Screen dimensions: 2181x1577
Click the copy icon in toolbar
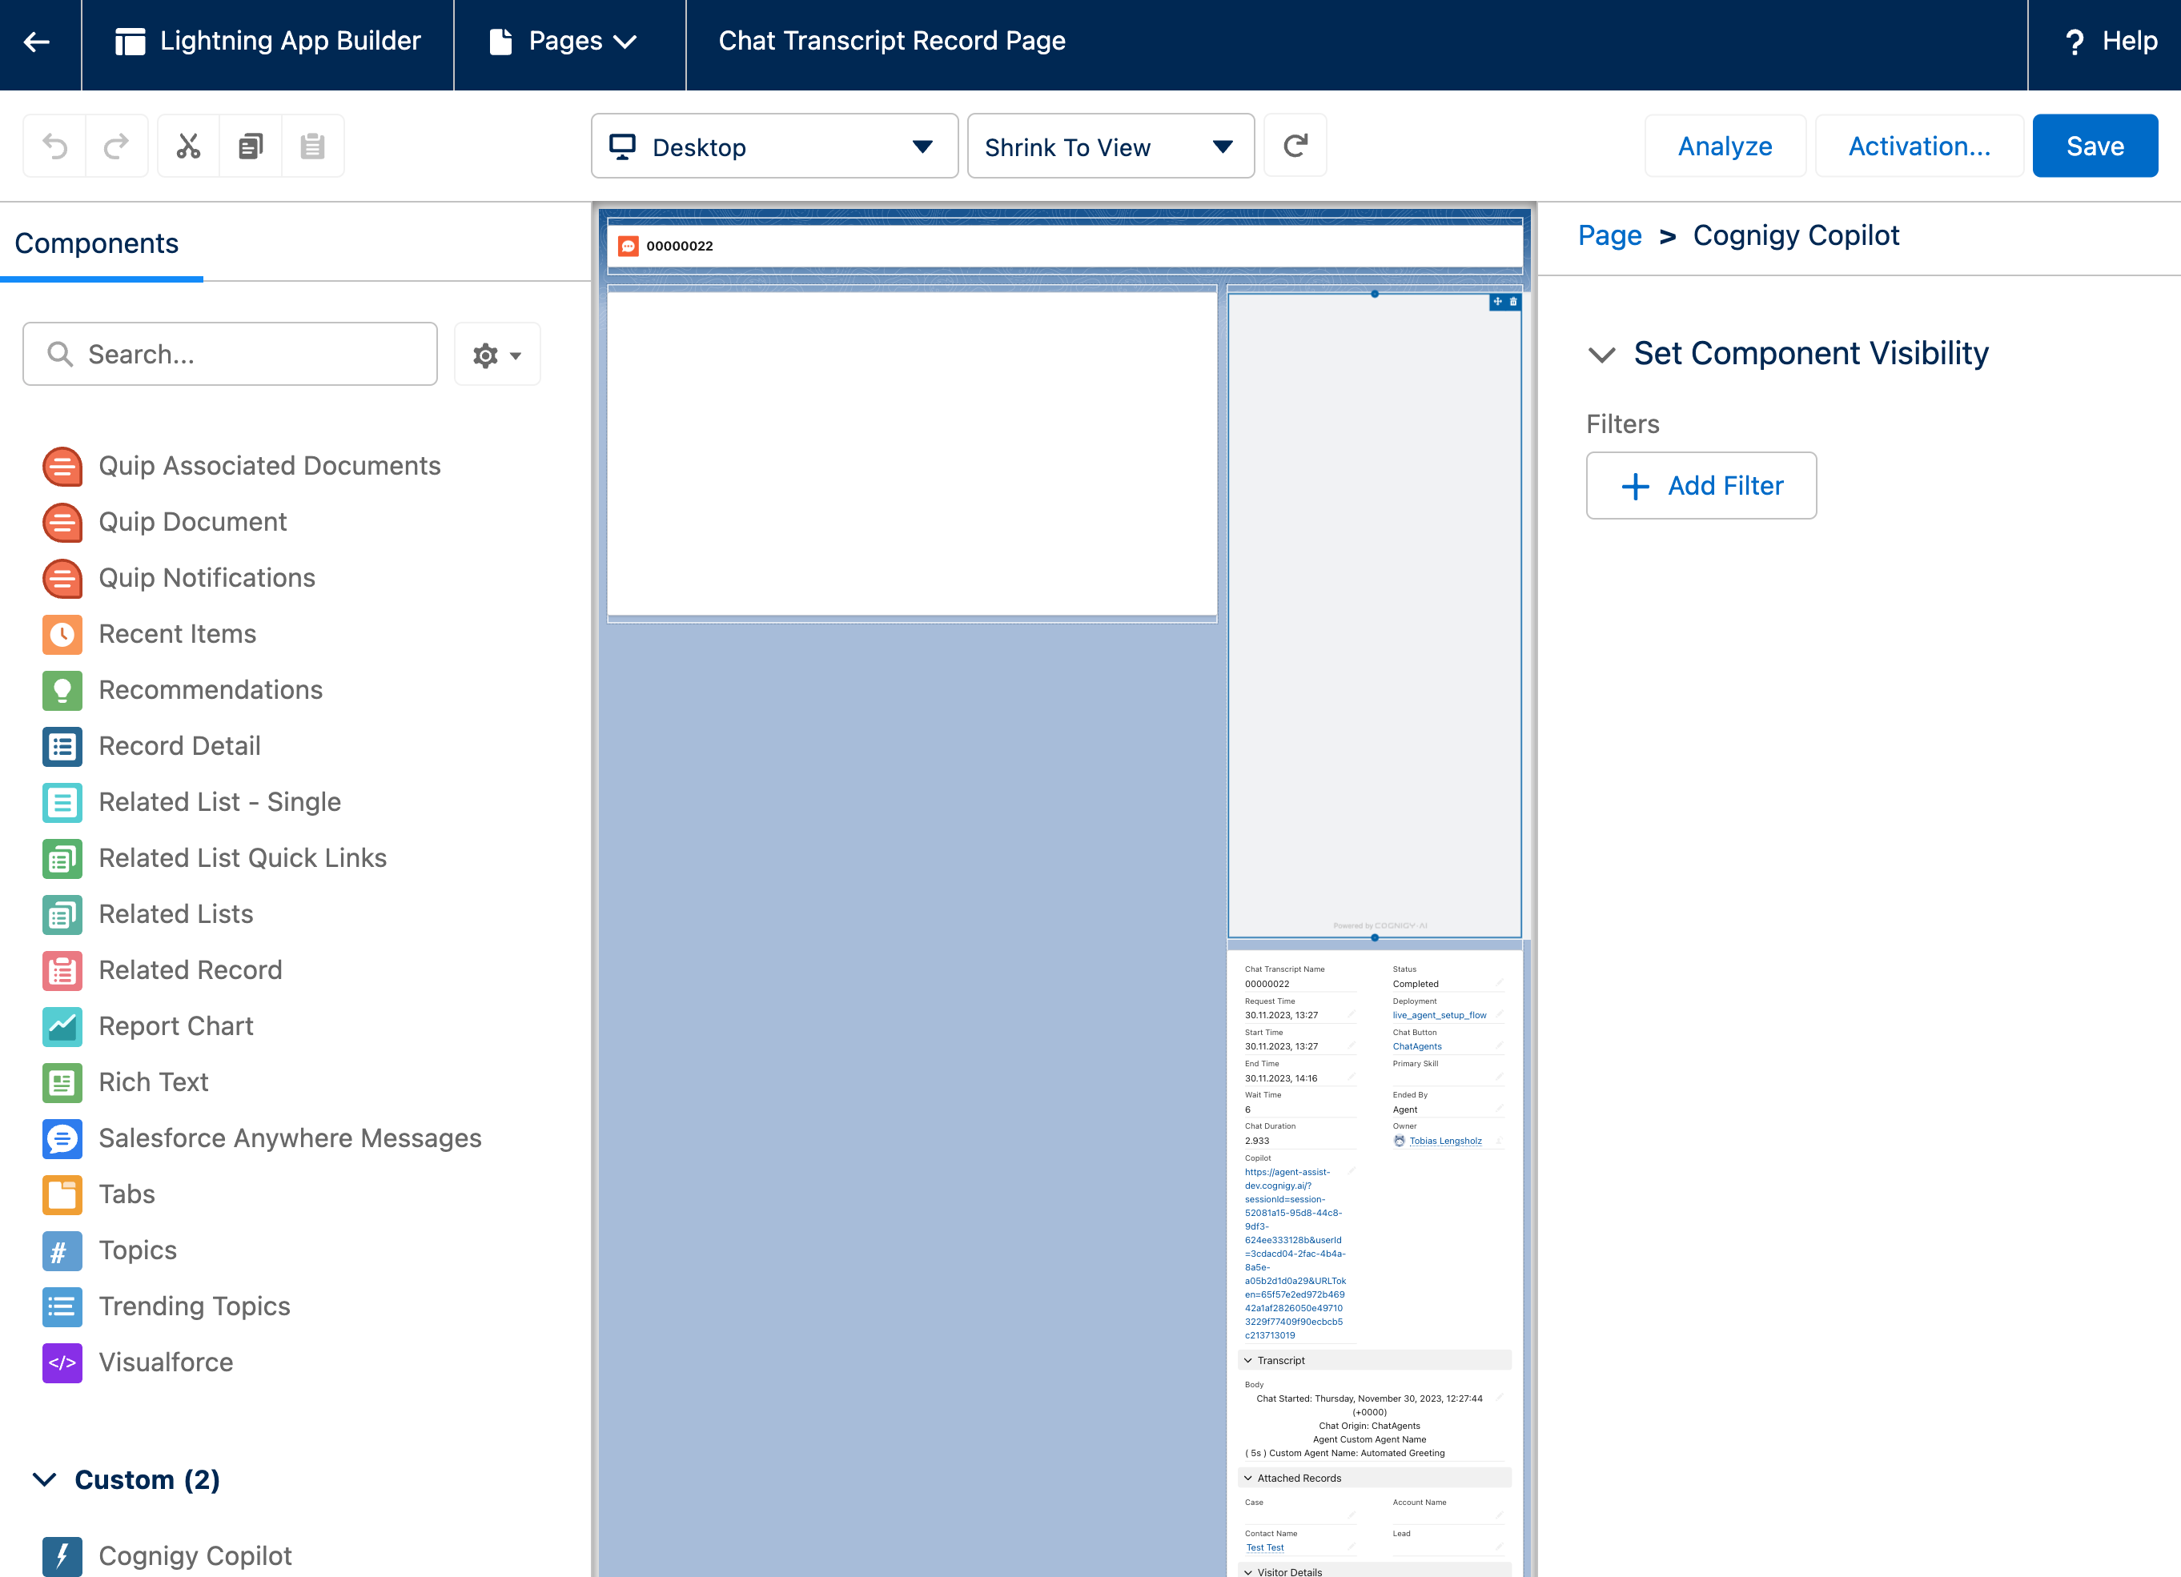click(249, 147)
